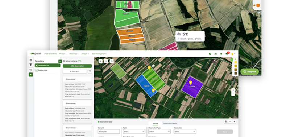Click the green Support button
Image resolution: width=290 pixels, height=137 pixels.
[x=250, y=71]
